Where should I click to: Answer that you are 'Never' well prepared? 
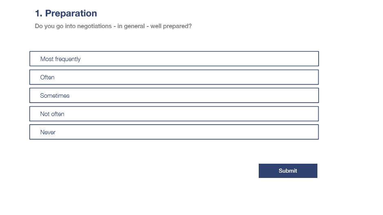coord(174,132)
